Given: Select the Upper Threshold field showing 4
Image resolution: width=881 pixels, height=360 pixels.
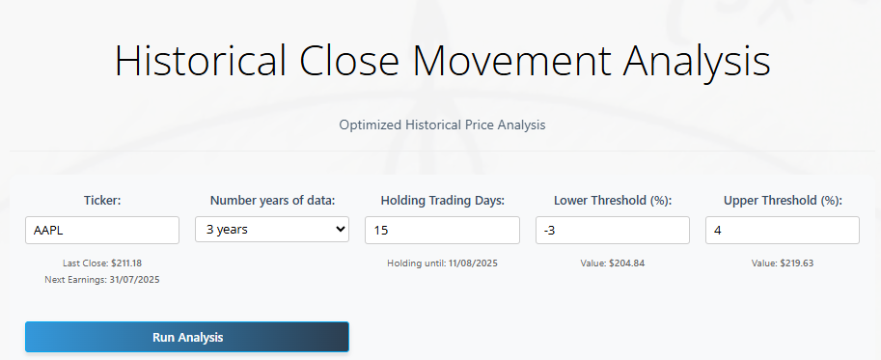Looking at the screenshot, I should (783, 231).
